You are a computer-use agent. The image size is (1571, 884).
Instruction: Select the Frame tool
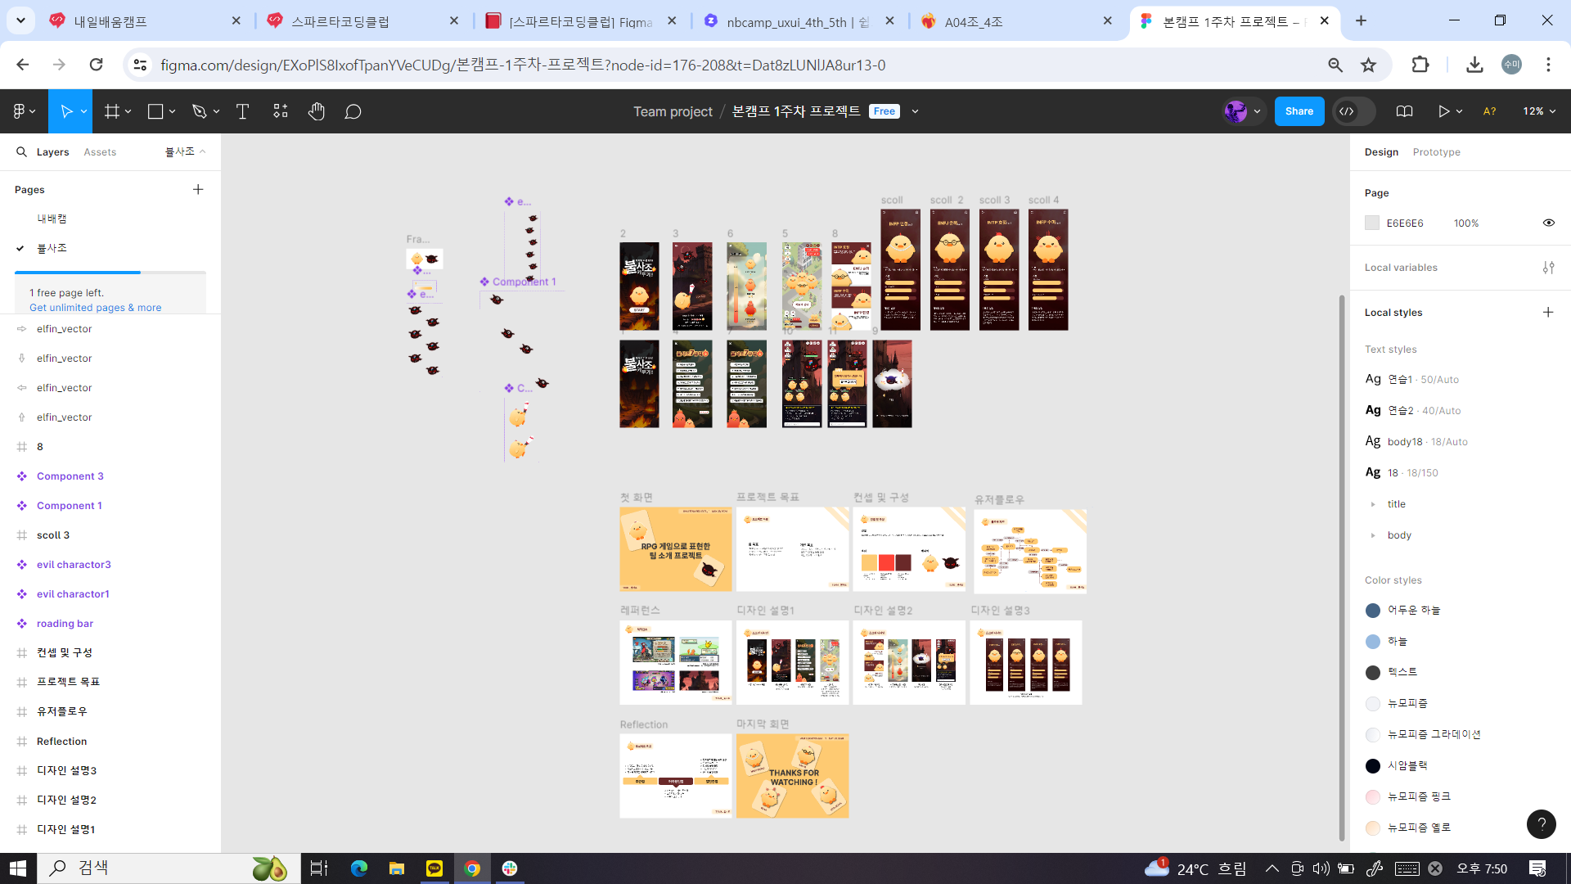[x=112, y=111]
